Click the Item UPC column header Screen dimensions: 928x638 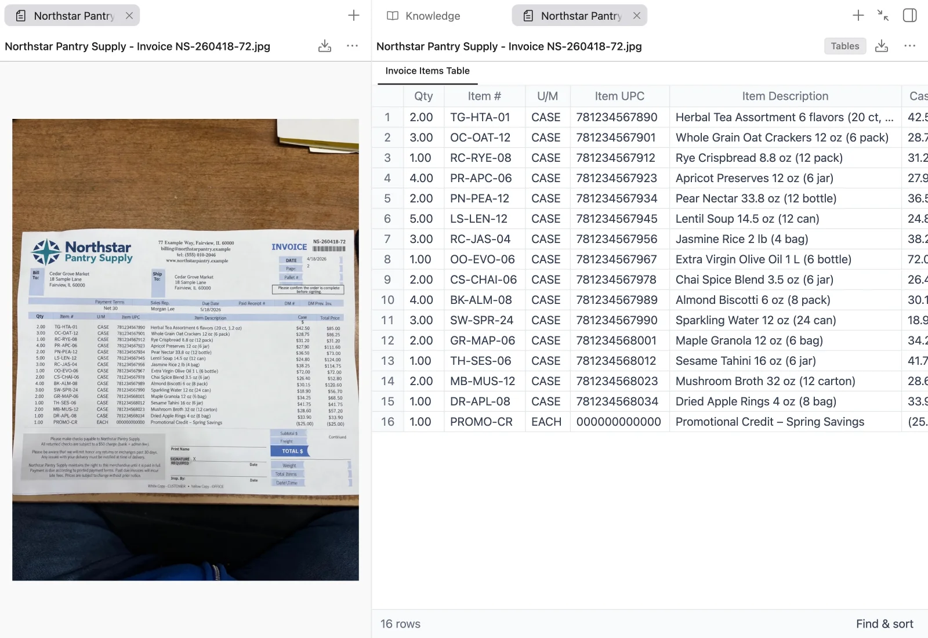[x=619, y=96]
